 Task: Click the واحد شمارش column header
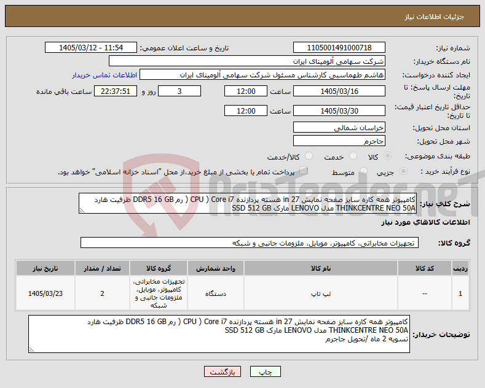point(216,268)
